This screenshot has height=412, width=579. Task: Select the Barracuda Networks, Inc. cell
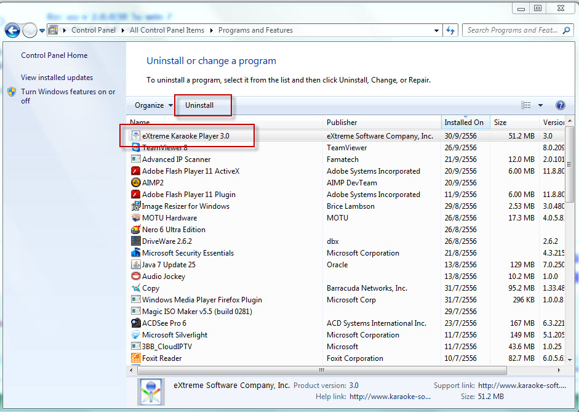pyautogui.click(x=367, y=288)
